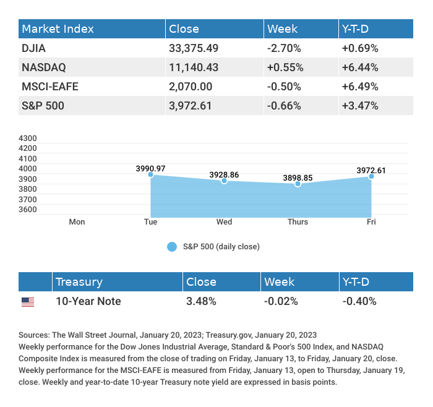Image resolution: width=433 pixels, height=407 pixels.
Task: Click the Thursday data point marker at 3898.85
Action: 298,184
